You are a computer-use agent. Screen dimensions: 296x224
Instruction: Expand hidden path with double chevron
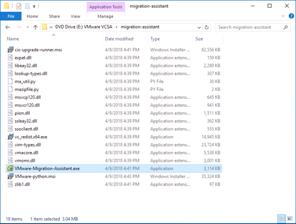click(51, 28)
